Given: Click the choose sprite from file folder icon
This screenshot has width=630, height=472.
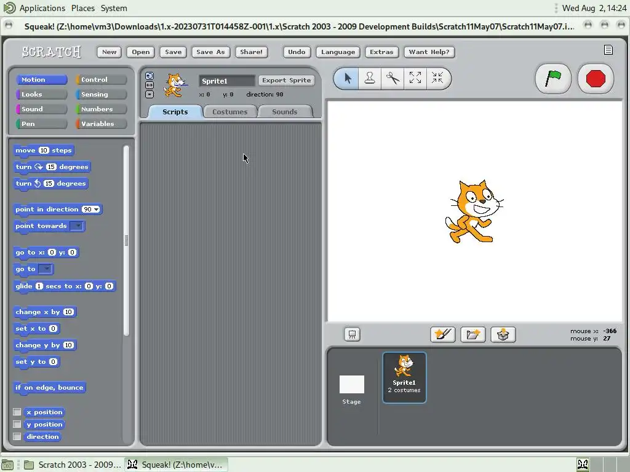Looking at the screenshot, I should click(473, 334).
